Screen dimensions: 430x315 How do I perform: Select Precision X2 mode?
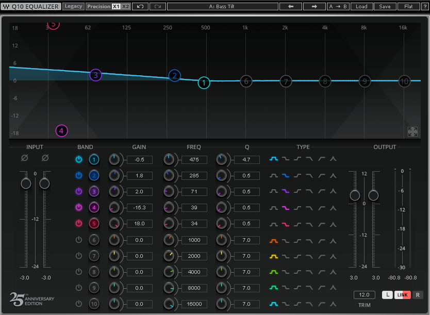coord(125,6)
